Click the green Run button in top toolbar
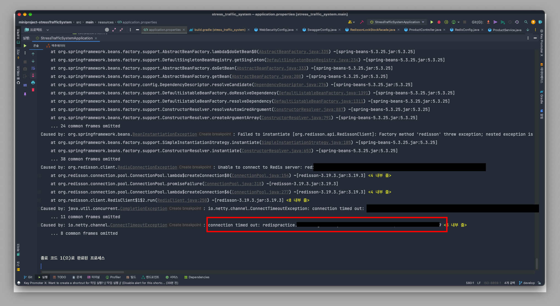 [432, 22]
